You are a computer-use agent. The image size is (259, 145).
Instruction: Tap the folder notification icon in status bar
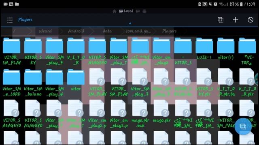pyautogui.click(x=17, y=4)
